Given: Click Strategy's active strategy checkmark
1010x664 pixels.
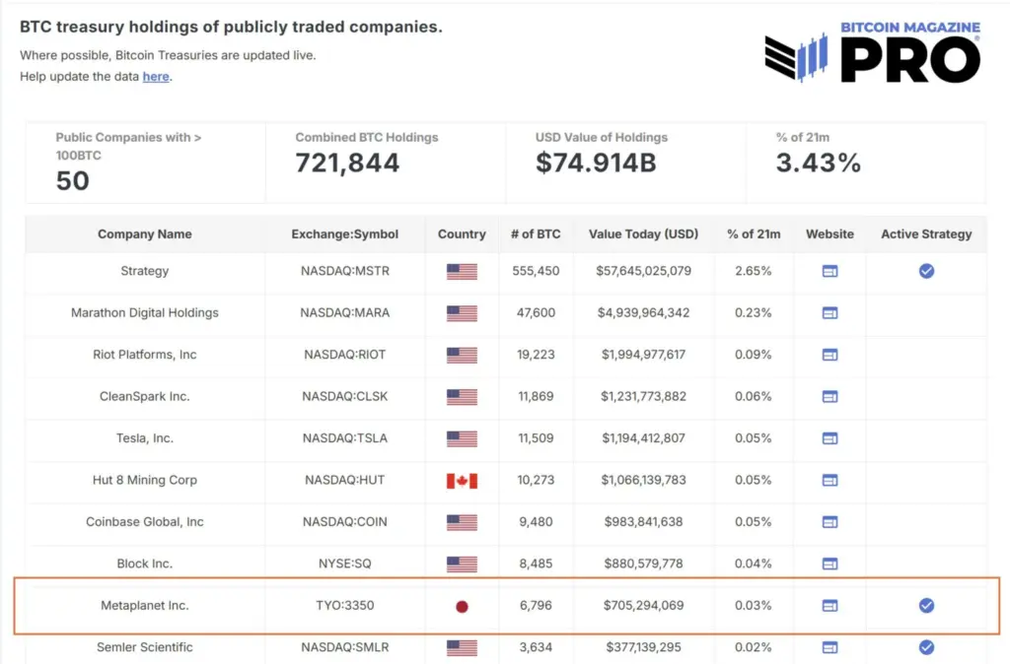Looking at the screenshot, I should point(926,271).
